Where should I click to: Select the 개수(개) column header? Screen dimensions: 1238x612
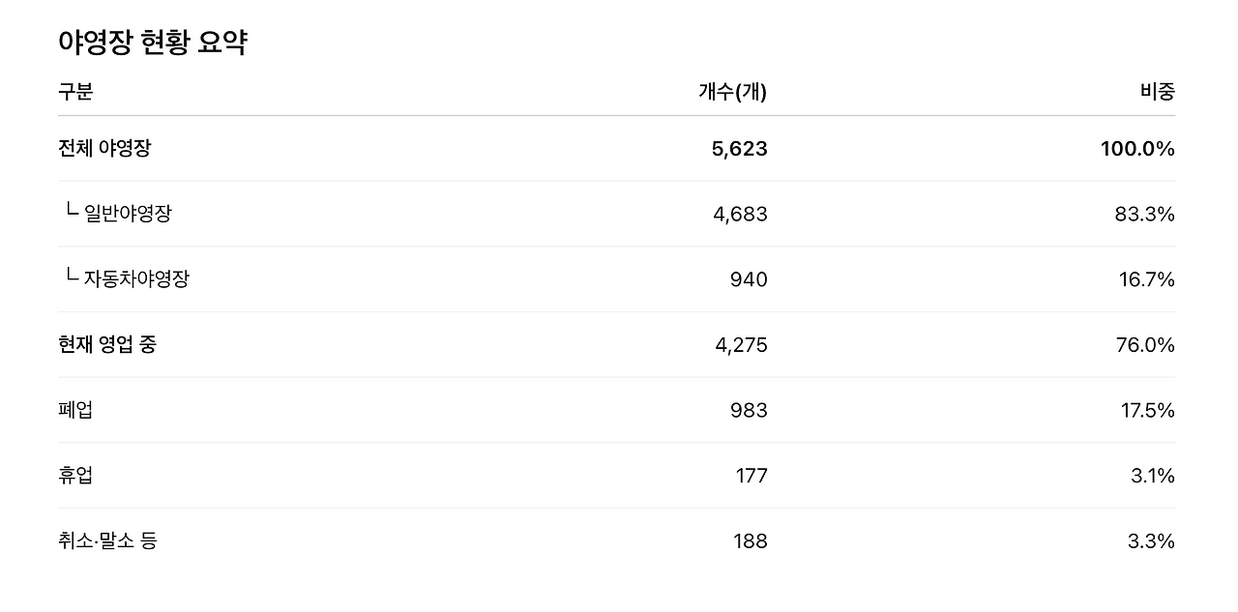tap(733, 92)
